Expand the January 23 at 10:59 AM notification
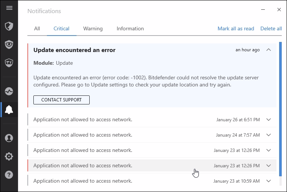 [x=269, y=181]
